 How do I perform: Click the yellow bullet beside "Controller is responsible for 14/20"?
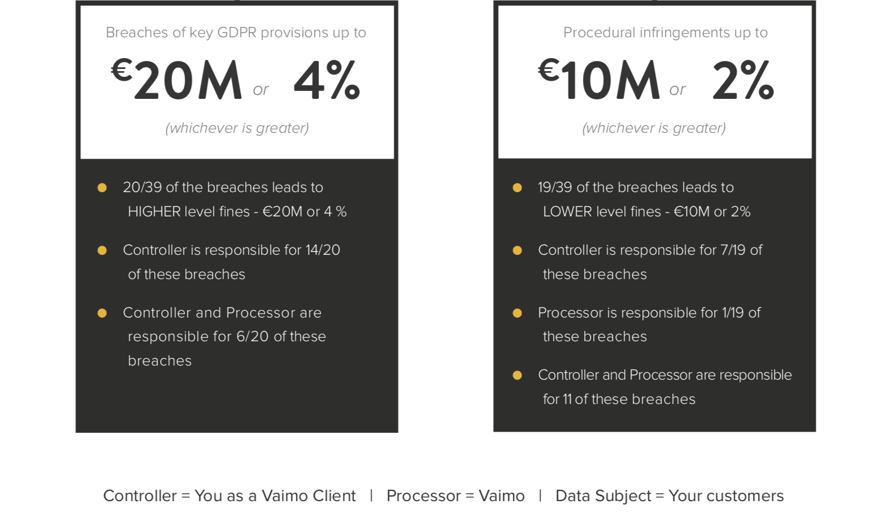(102, 250)
